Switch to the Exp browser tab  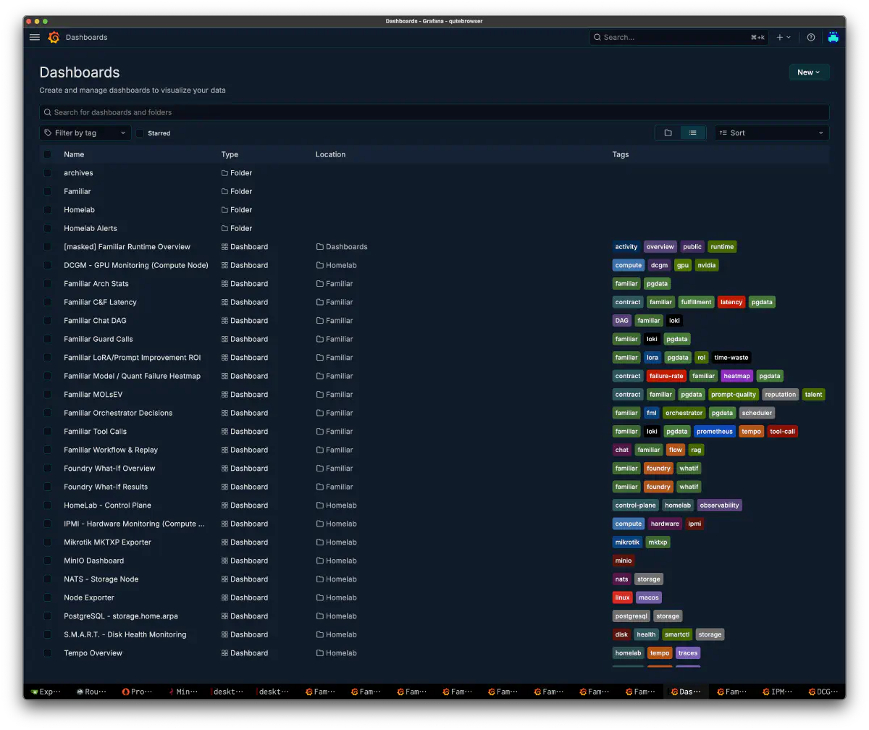[x=46, y=692]
